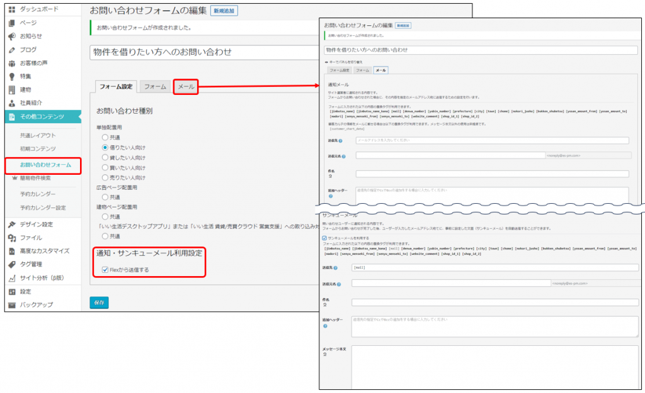Click the 保存 save button
Viewport: 645px width, 393px height.
pos(99,302)
